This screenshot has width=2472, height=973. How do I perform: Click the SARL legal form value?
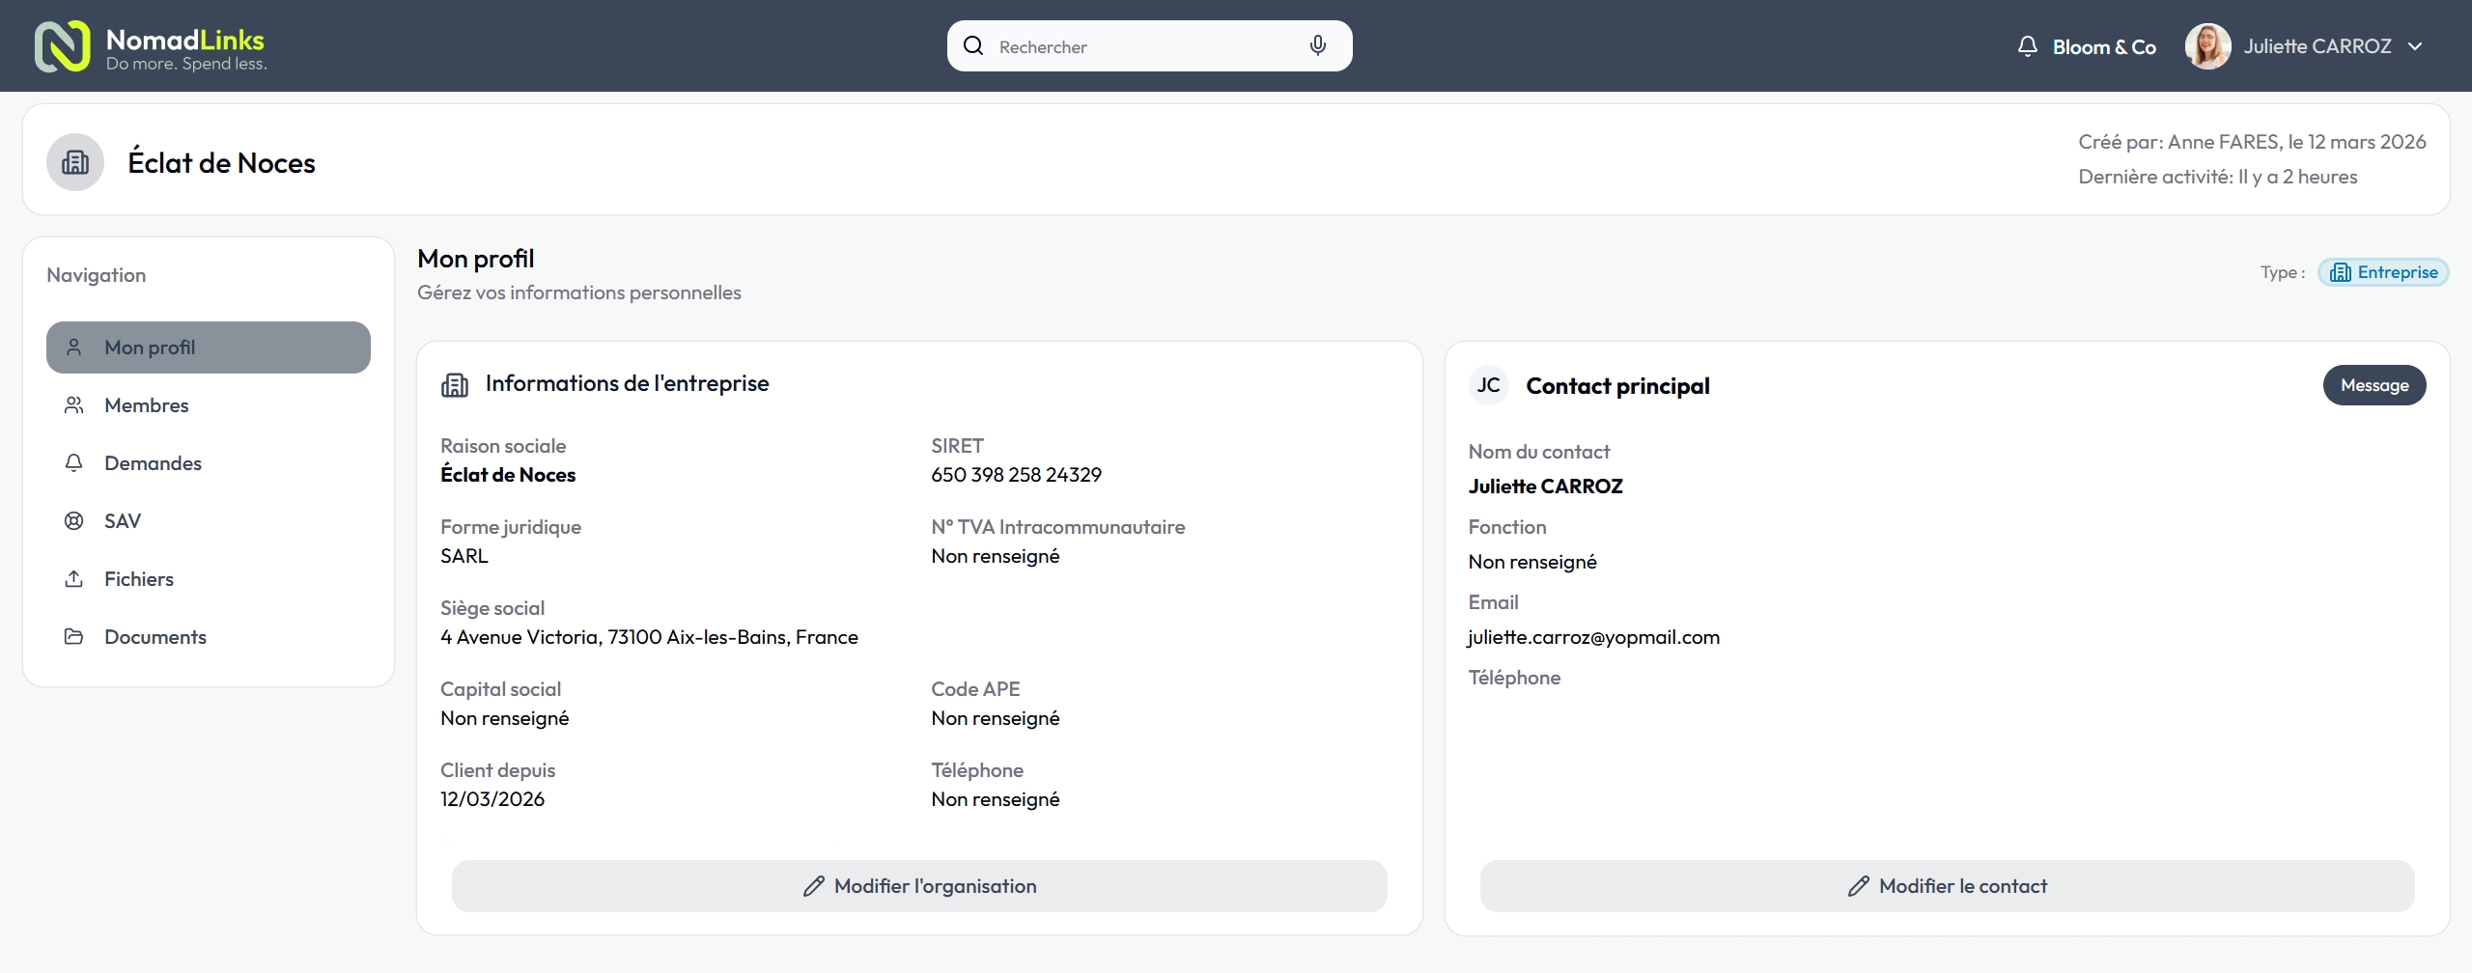click(464, 556)
